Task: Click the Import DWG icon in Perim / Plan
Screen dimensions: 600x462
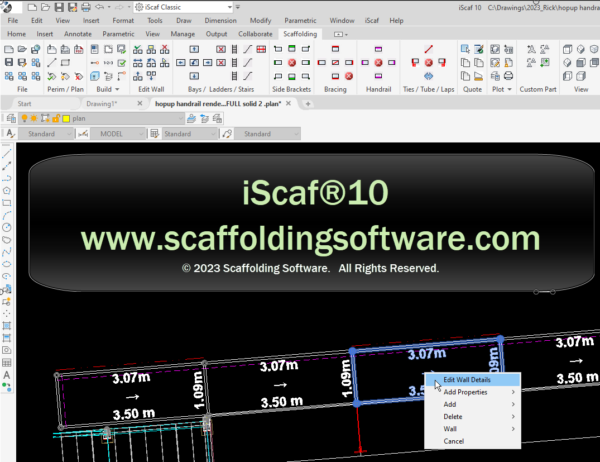Action: tap(65, 49)
